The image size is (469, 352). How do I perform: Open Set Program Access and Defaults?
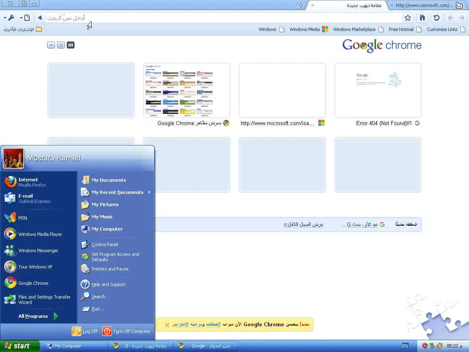(x=116, y=257)
